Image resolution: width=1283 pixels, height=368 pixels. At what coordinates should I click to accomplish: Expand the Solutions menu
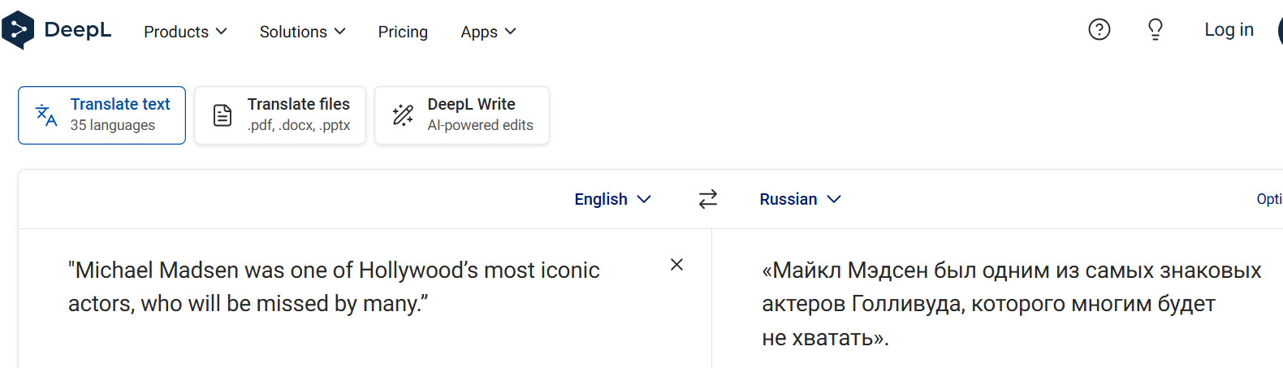[x=302, y=32]
